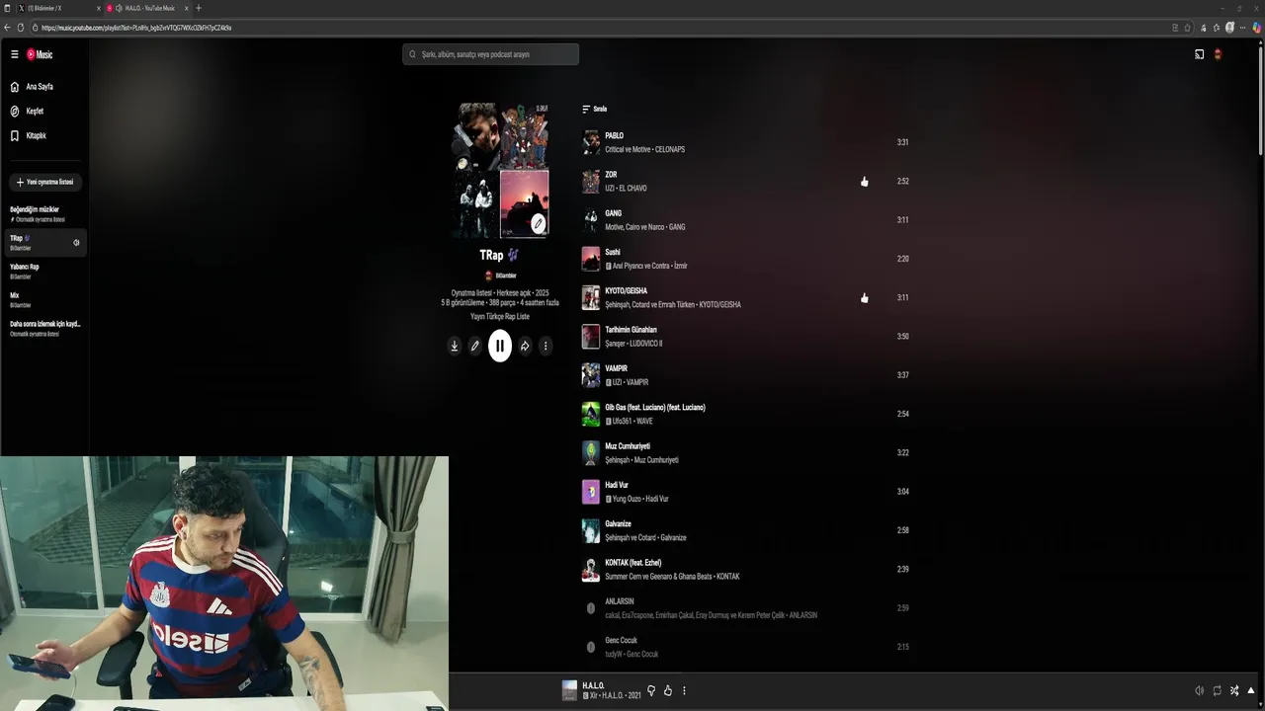Click the page vertical scrollbar
This screenshot has width=1265, height=711.
click(1260, 99)
